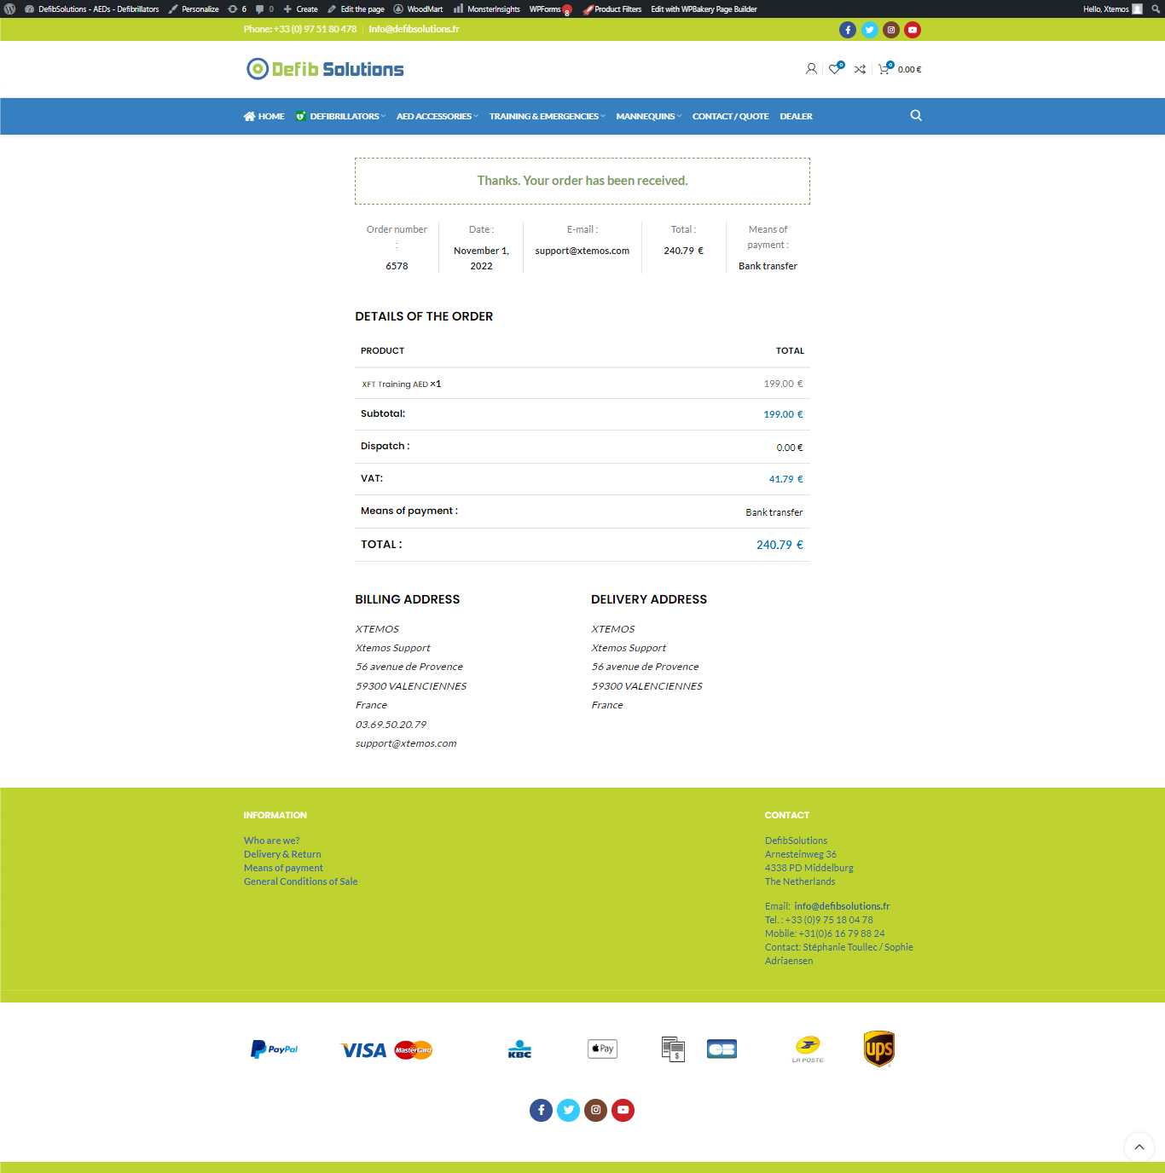This screenshot has height=1173, width=1165.
Task: Click the search icon in the blue navigation bar
Action: (x=916, y=116)
